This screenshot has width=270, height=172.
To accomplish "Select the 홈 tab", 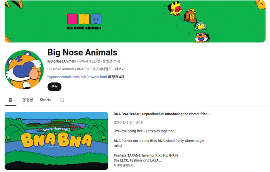I will pos(10,100).
